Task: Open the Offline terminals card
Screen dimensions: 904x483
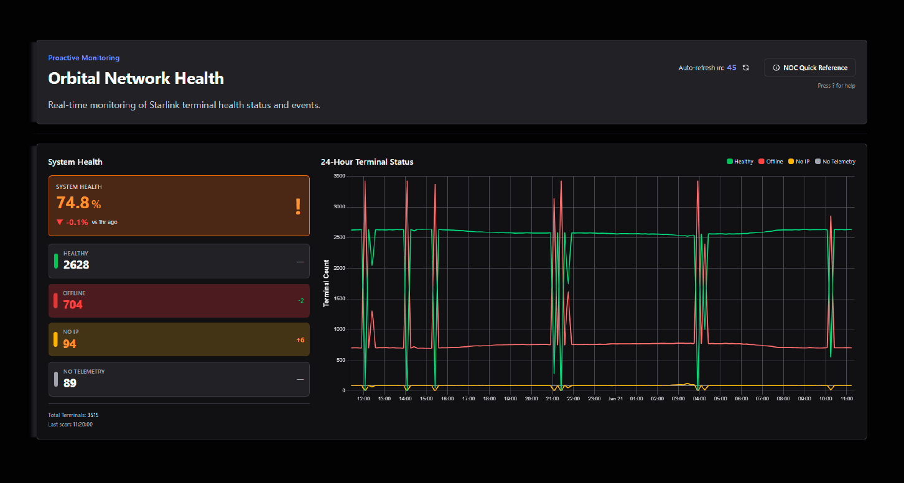Action: (179, 301)
